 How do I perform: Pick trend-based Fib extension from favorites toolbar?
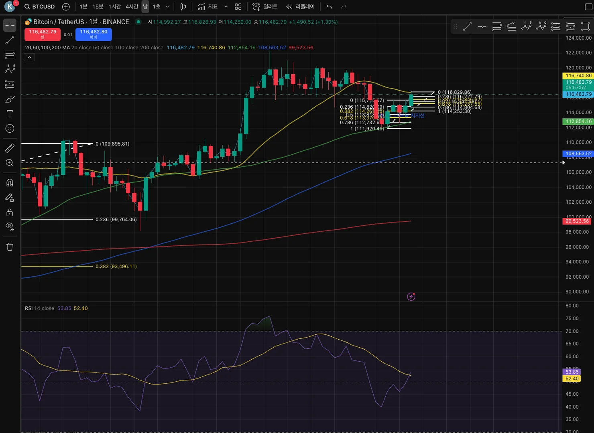pyautogui.click(x=511, y=26)
